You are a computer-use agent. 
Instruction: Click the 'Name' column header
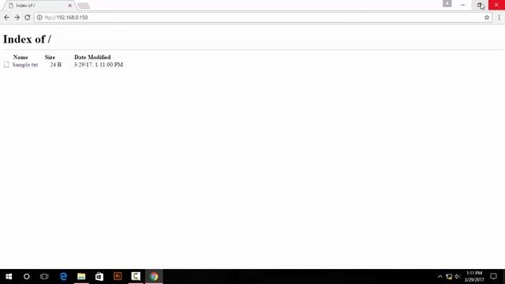click(21, 58)
